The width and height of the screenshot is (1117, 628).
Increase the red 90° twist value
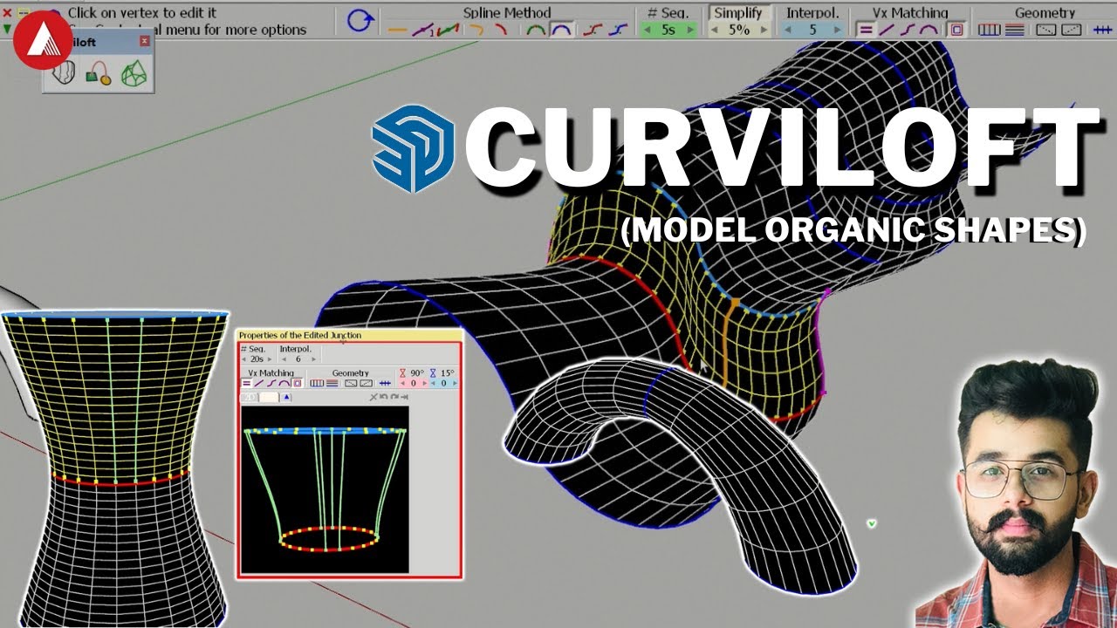(x=425, y=384)
